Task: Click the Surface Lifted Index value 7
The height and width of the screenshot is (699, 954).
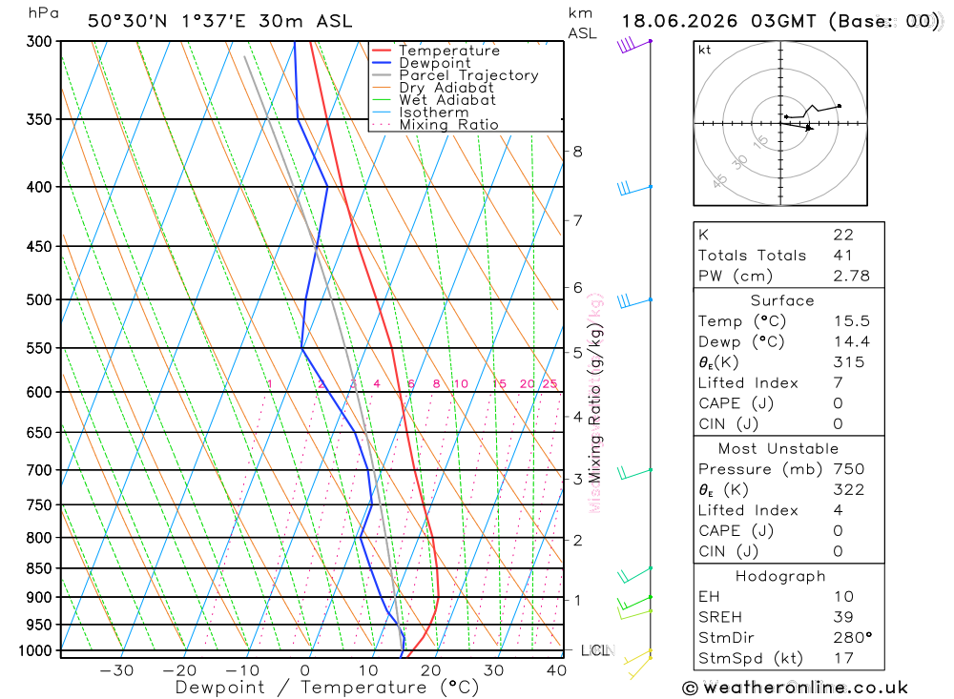Action: pyautogui.click(x=838, y=382)
